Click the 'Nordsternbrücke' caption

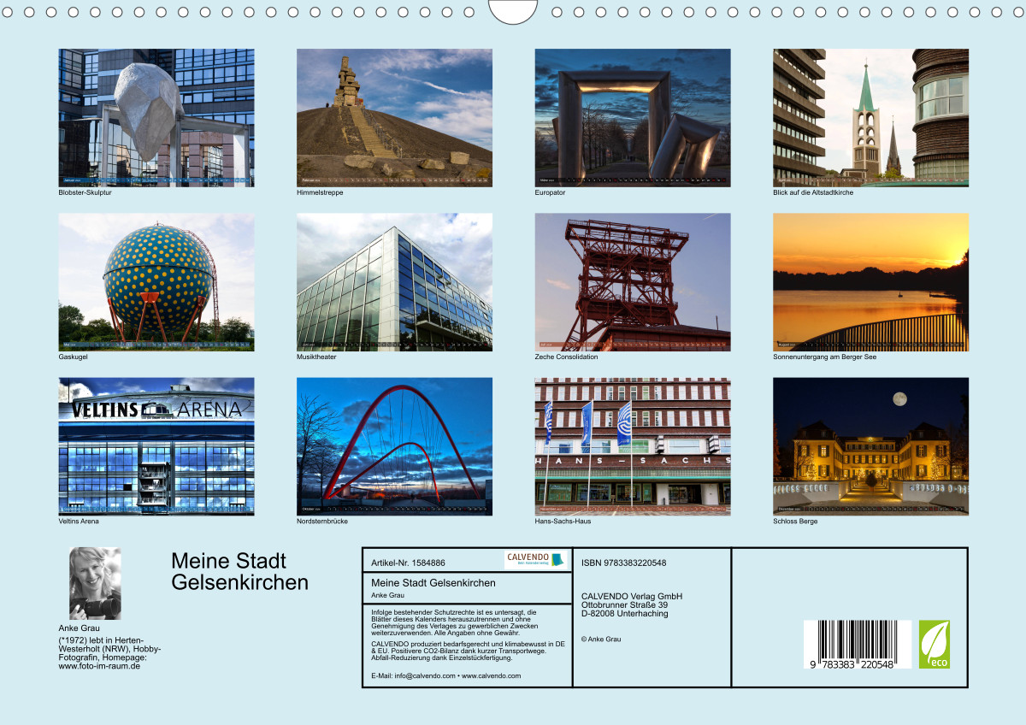[x=322, y=521]
